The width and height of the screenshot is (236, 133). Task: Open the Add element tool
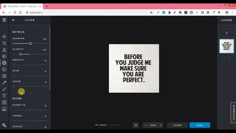pyautogui.click(x=4, y=102)
